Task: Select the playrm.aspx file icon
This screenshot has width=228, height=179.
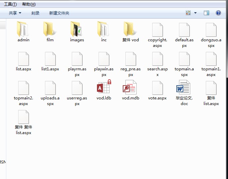Action: coord(77,59)
